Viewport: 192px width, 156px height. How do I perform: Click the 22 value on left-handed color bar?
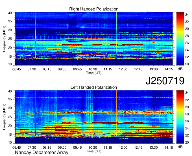(187, 135)
